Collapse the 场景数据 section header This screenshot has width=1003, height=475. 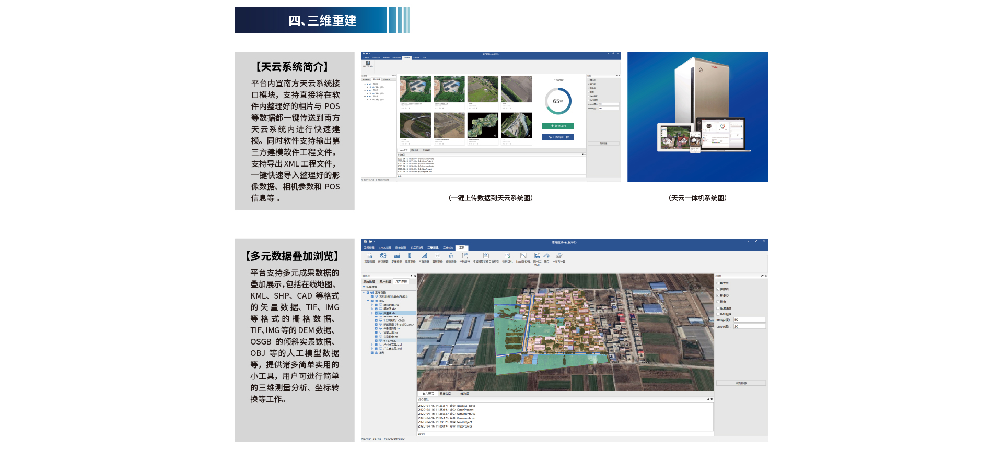coord(364,287)
